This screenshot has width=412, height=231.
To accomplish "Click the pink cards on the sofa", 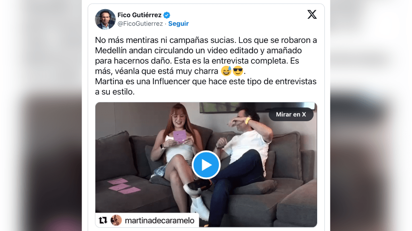I will tap(124, 186).
